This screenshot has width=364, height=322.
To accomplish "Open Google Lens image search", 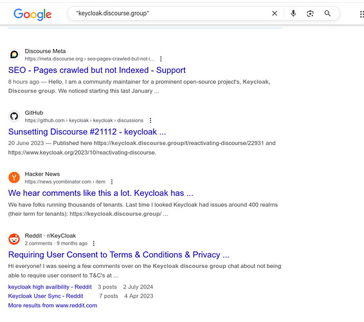I will click(x=310, y=14).
